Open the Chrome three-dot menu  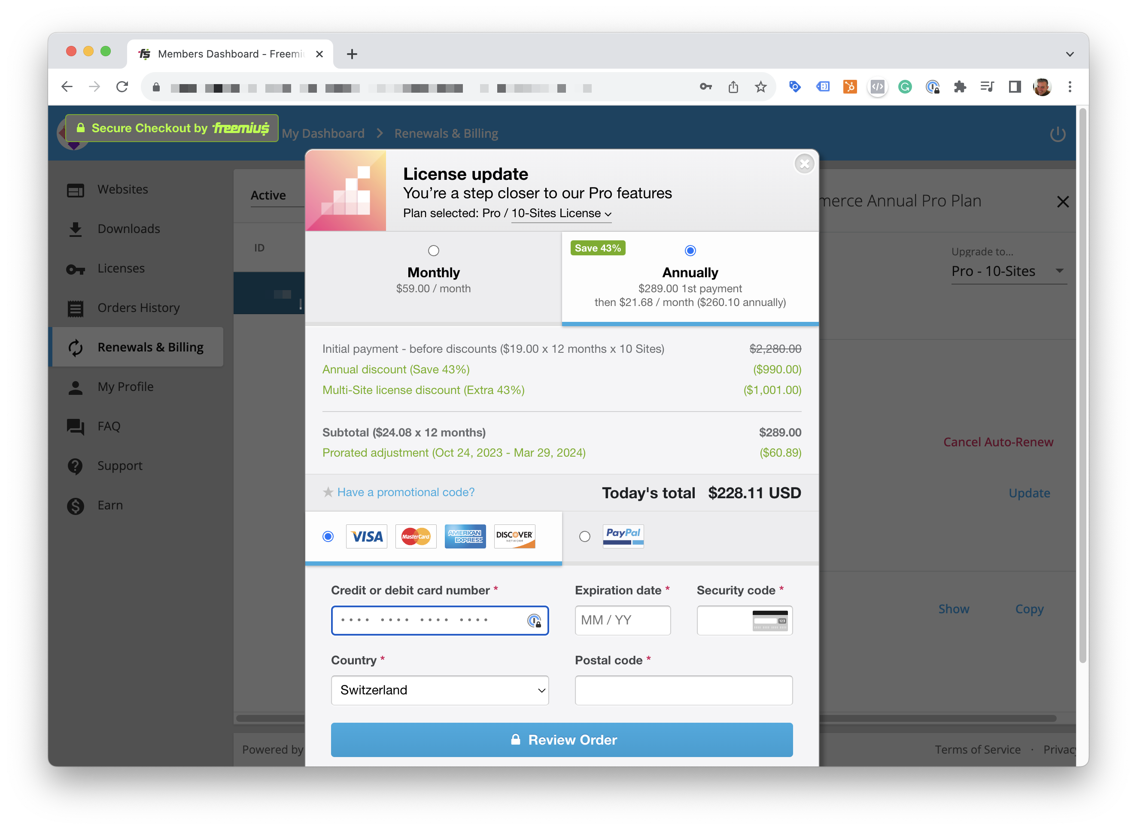tap(1070, 87)
